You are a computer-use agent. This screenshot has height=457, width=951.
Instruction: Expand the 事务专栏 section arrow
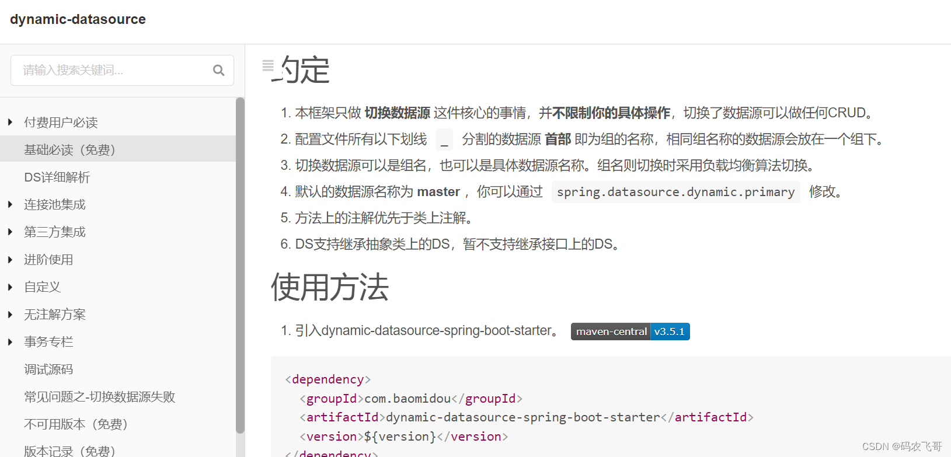tap(10, 341)
